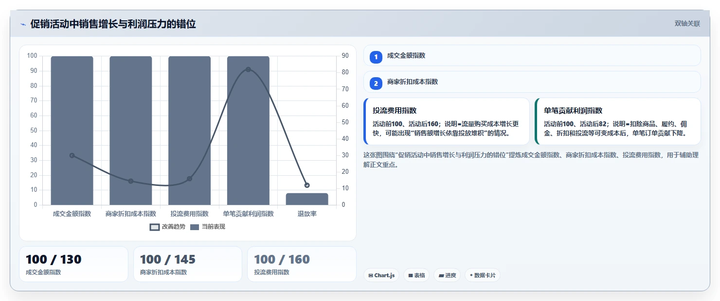Click the 进度 tag chip
This screenshot has height=301, width=720.
(447, 275)
